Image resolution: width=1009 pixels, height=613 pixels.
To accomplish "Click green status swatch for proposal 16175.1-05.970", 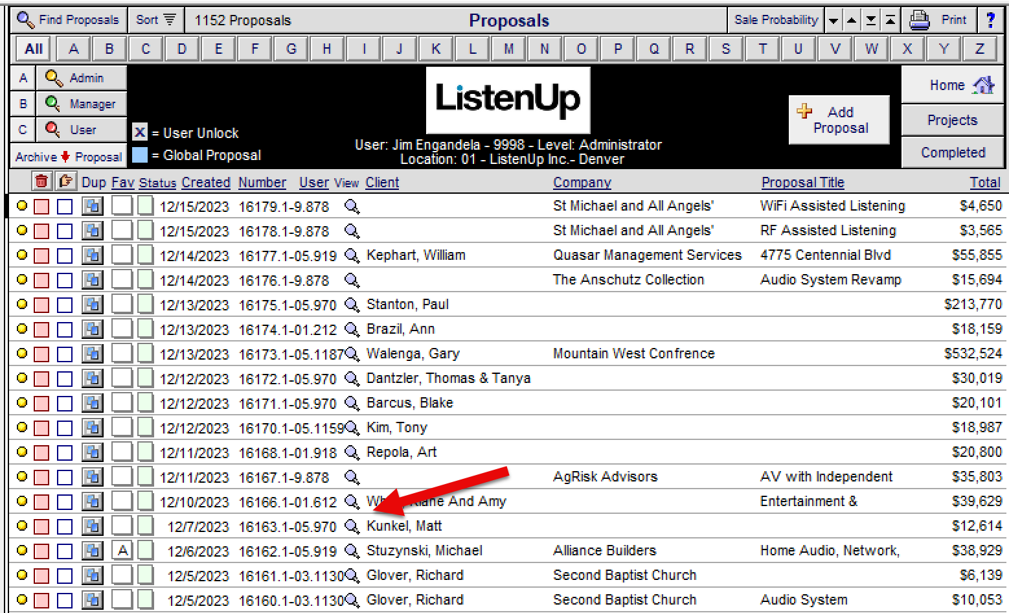I will pyautogui.click(x=146, y=305).
